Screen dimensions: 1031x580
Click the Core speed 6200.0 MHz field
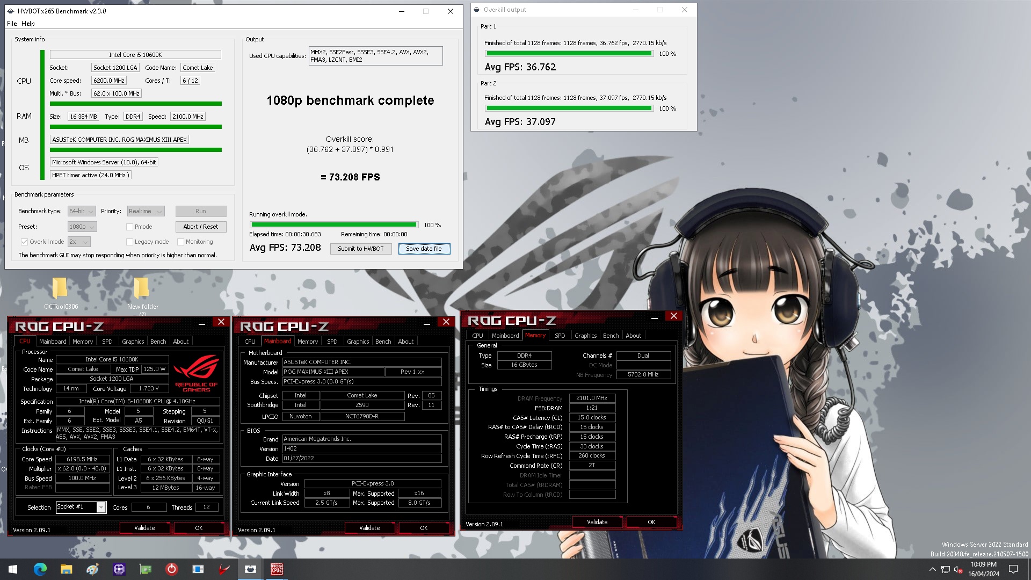[x=110, y=81]
